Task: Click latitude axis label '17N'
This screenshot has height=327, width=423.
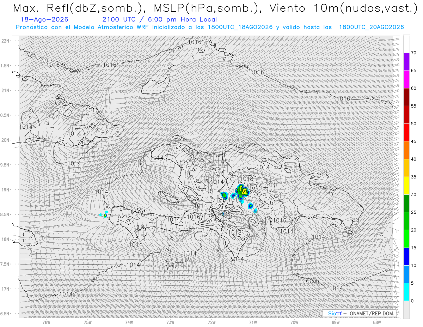Action: click(6, 289)
